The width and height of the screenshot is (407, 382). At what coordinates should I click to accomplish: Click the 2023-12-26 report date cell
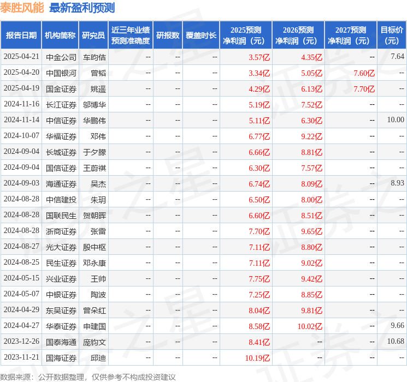click(x=21, y=342)
